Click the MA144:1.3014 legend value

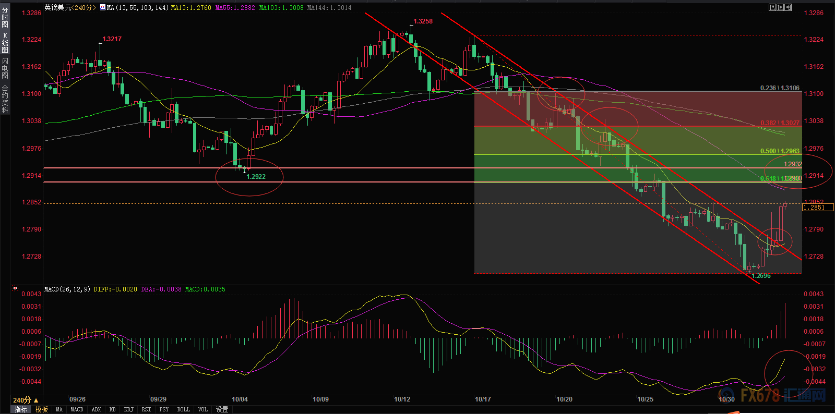click(329, 8)
